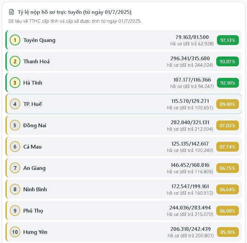
Task: Click the 282.040/321.131 figure for Đồng Nai
Action: (x=190, y=122)
